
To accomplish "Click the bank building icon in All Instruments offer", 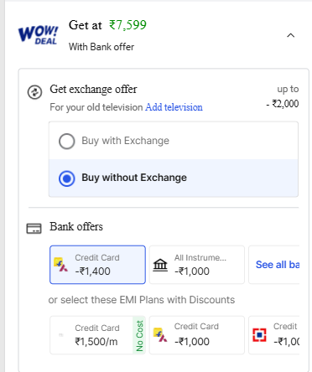I will pyautogui.click(x=160, y=265).
